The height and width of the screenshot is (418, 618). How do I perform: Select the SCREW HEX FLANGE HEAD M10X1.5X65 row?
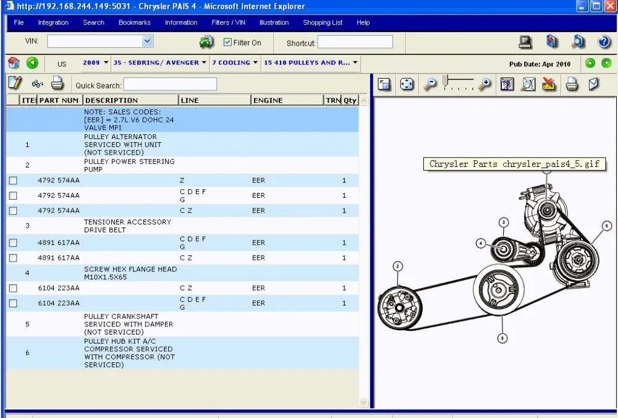tap(182, 273)
